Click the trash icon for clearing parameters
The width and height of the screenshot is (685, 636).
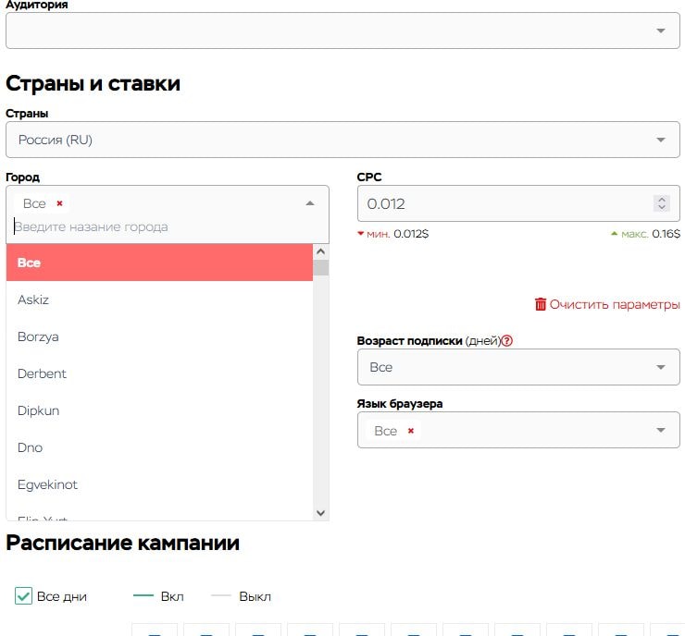[541, 304]
